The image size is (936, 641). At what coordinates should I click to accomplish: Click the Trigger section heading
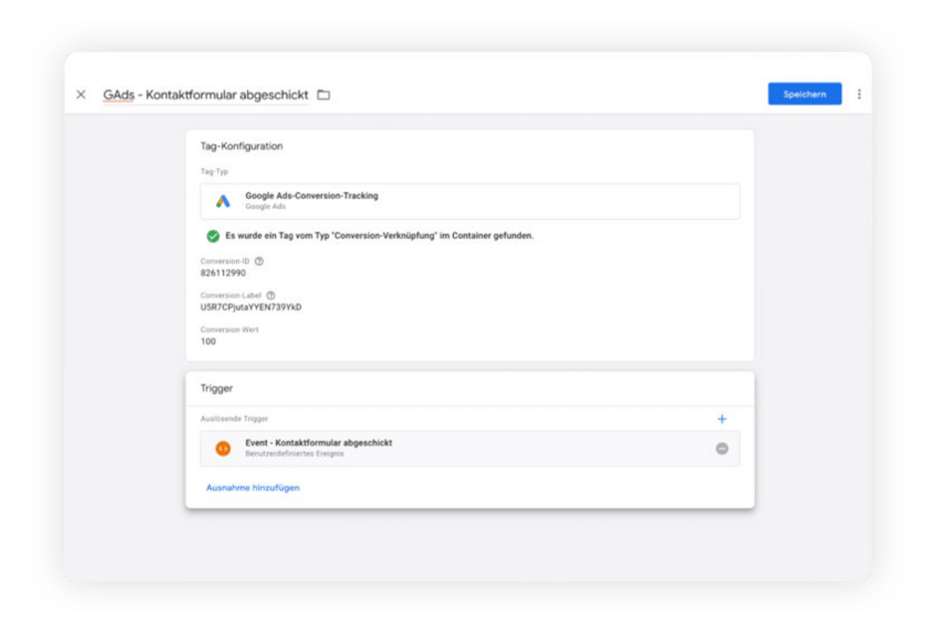(x=217, y=388)
